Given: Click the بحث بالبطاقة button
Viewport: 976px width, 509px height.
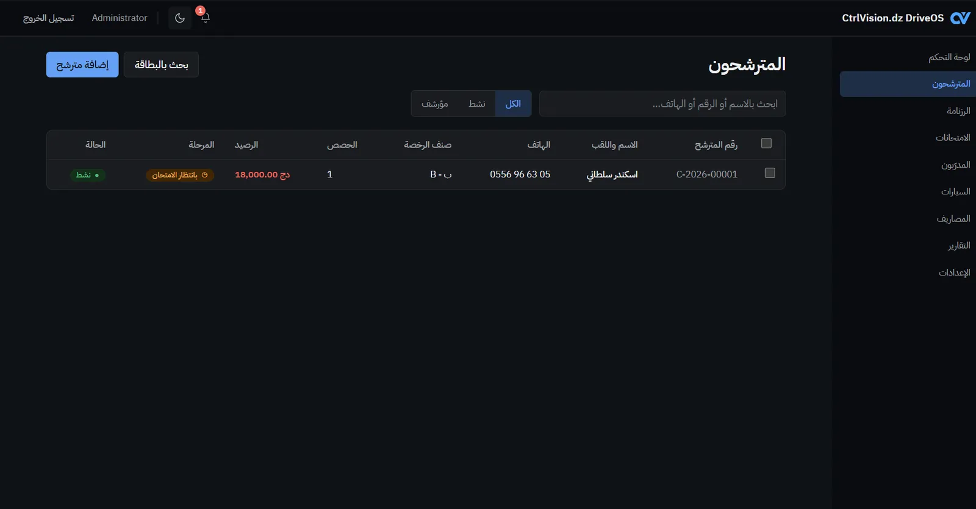Looking at the screenshot, I should click(x=161, y=65).
